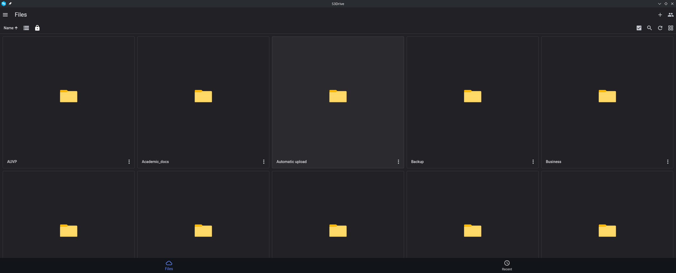Click the plus icon to add files

click(660, 15)
